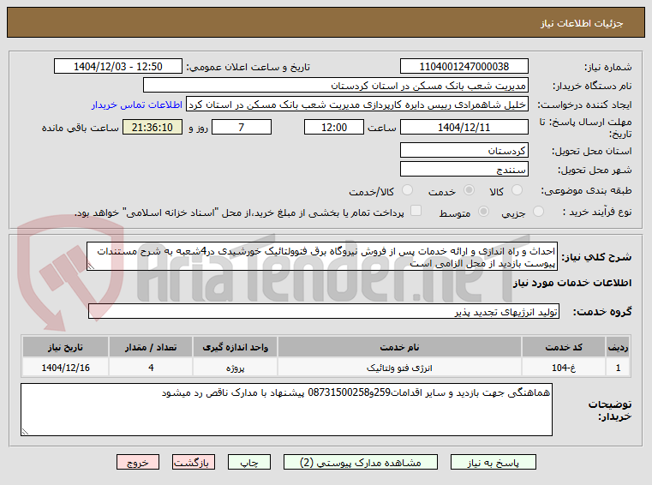Click the خروج exit button
This screenshot has height=485, width=652.
[x=138, y=462]
